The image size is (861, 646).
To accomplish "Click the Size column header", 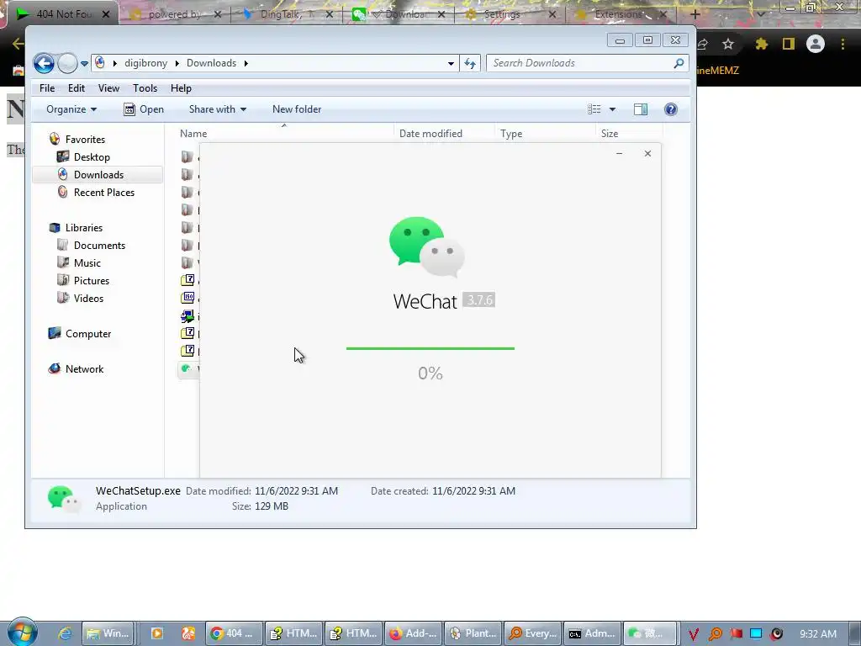I will (629, 134).
